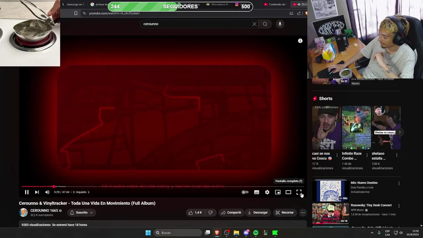Screen dimensions: 423x238
Task: Click the YouTube search magnifier button
Action: (265, 24)
